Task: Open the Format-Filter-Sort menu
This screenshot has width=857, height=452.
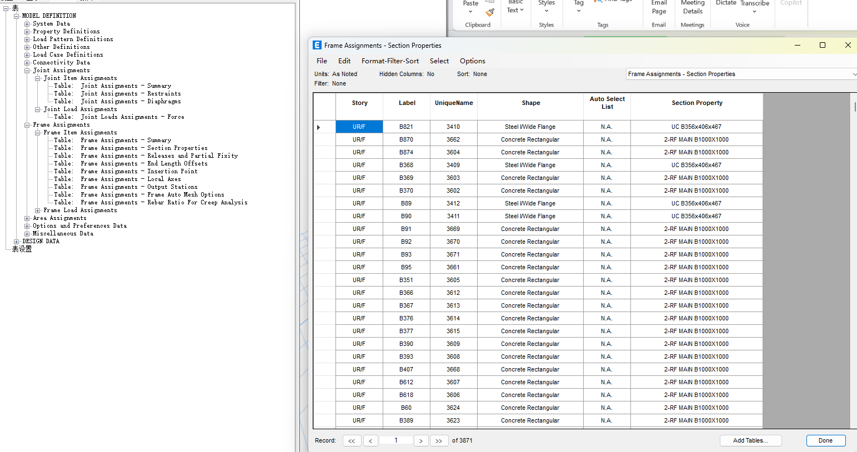Action: point(390,61)
